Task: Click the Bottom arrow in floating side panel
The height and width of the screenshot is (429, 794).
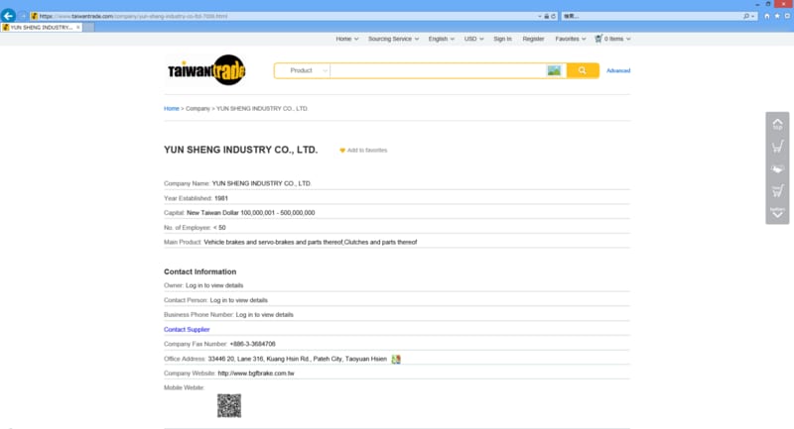Action: click(x=777, y=212)
